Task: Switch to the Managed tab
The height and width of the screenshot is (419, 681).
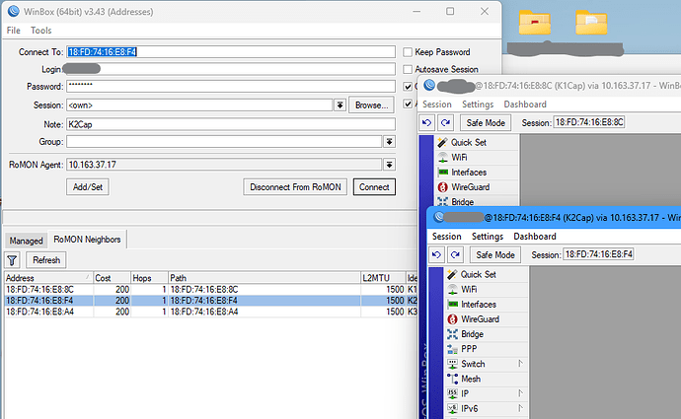Action: [26, 241]
